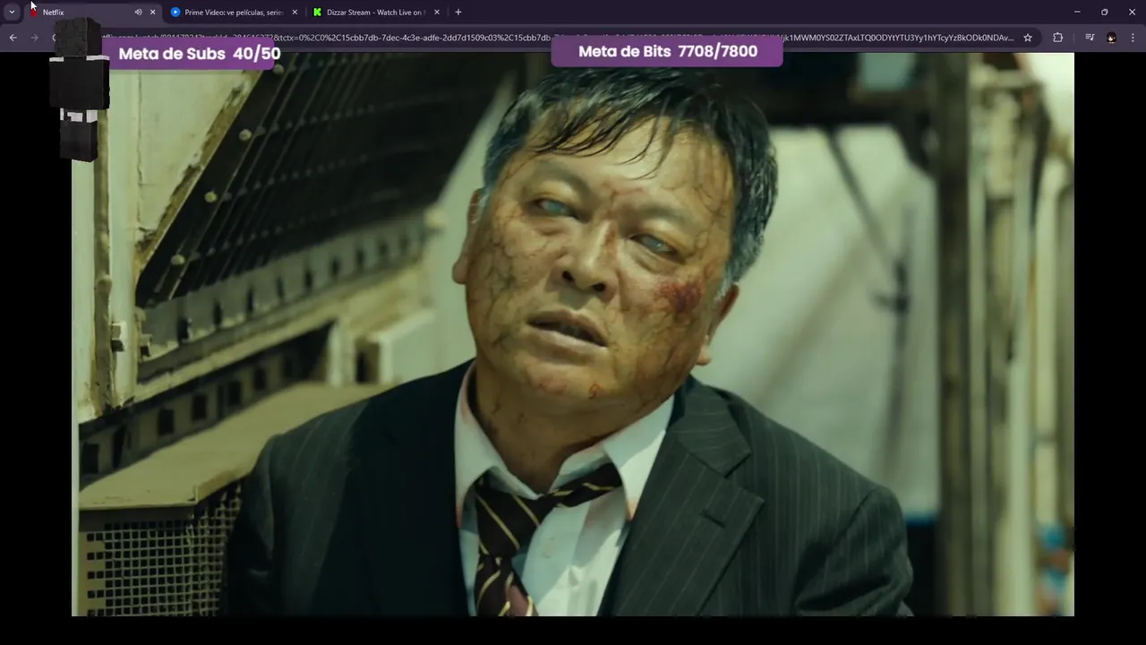Minimize the browser window
1146x645 pixels.
(x=1077, y=12)
